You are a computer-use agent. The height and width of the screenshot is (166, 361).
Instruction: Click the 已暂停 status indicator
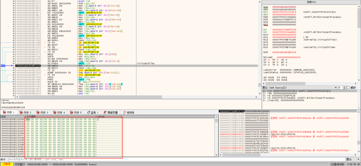tap(6, 164)
